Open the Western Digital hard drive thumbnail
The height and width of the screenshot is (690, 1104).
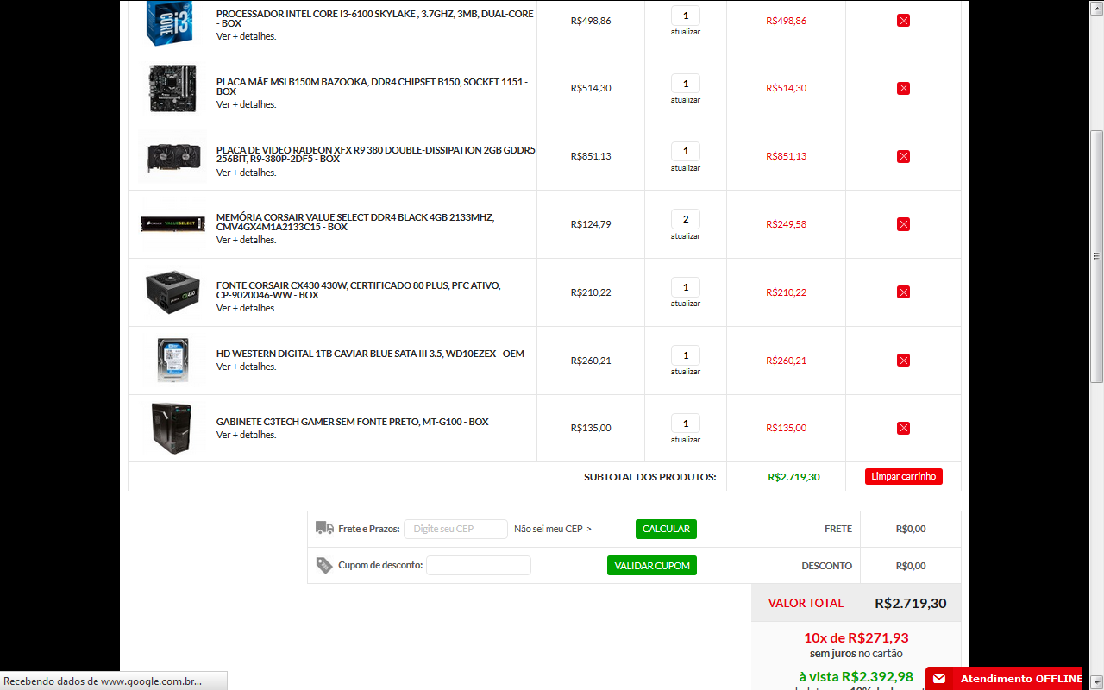coord(172,361)
